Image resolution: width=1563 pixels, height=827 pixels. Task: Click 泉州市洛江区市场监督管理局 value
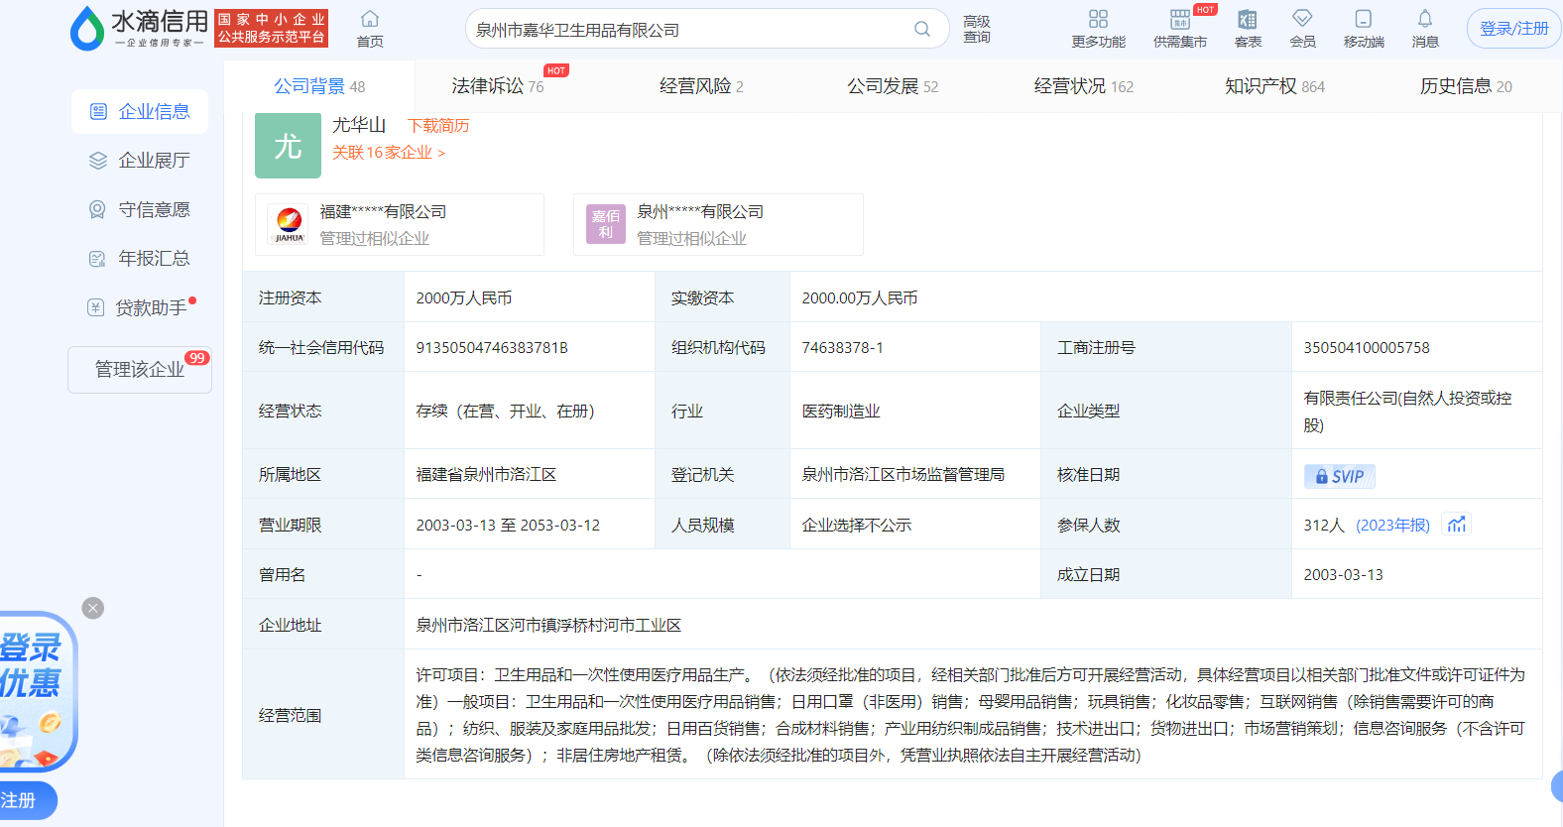902,474
